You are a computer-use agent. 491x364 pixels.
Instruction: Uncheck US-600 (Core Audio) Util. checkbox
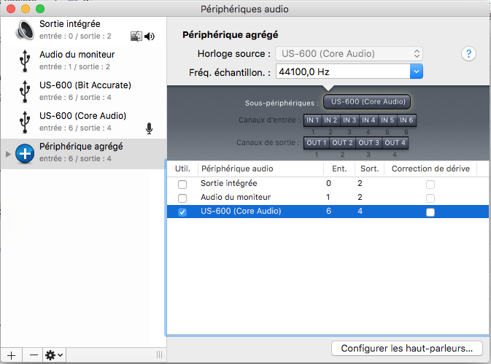[x=182, y=212]
